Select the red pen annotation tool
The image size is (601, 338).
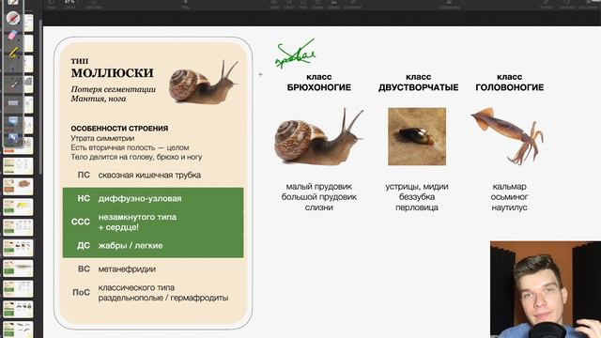click(12, 18)
